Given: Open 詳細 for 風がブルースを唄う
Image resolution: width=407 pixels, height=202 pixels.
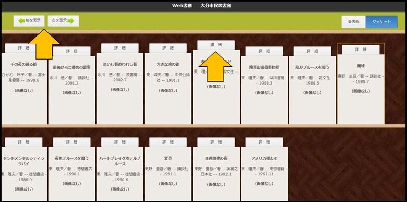Looking at the screenshot, I should click(x=312, y=51).
